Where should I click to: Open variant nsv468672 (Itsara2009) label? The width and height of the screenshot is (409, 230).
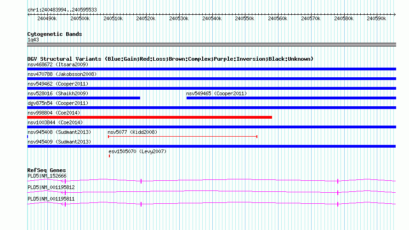point(58,64)
